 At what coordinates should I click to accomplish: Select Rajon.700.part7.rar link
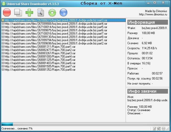40,66
